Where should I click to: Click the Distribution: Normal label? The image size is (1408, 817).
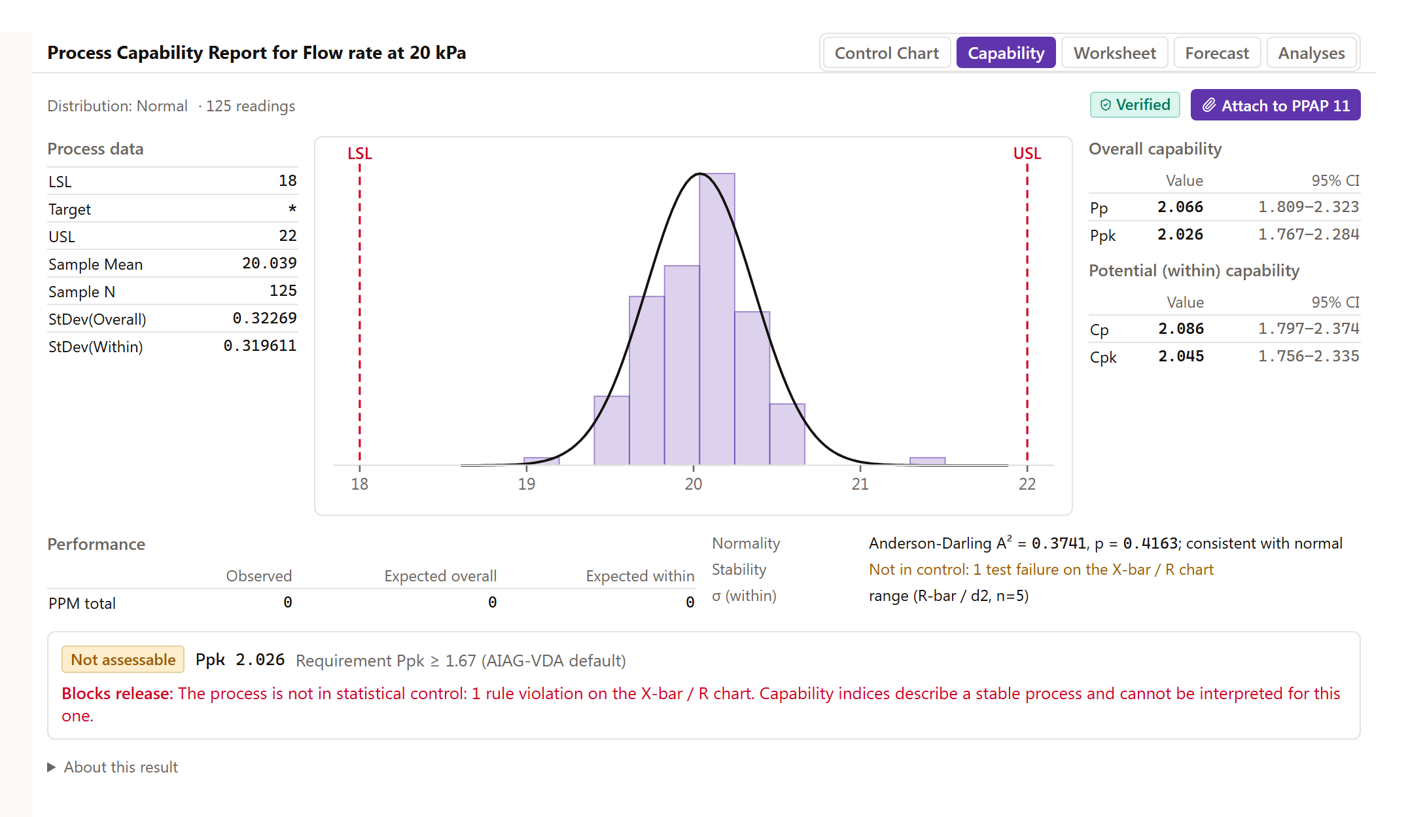117,106
